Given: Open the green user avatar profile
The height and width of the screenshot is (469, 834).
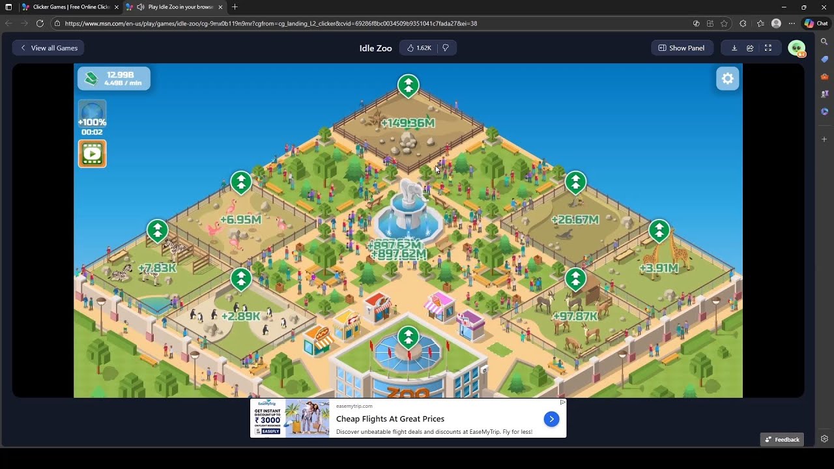Looking at the screenshot, I should (x=796, y=48).
